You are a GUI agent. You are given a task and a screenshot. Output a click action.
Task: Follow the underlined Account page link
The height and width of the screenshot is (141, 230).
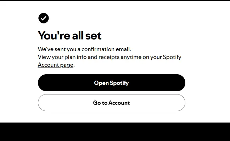coord(55,65)
